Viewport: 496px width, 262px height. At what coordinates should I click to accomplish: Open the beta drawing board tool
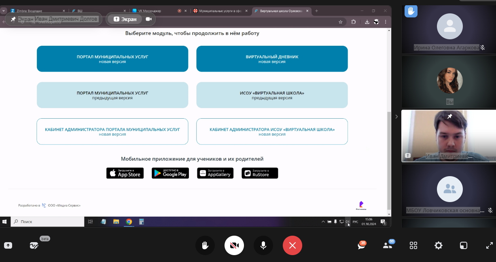tap(34, 245)
